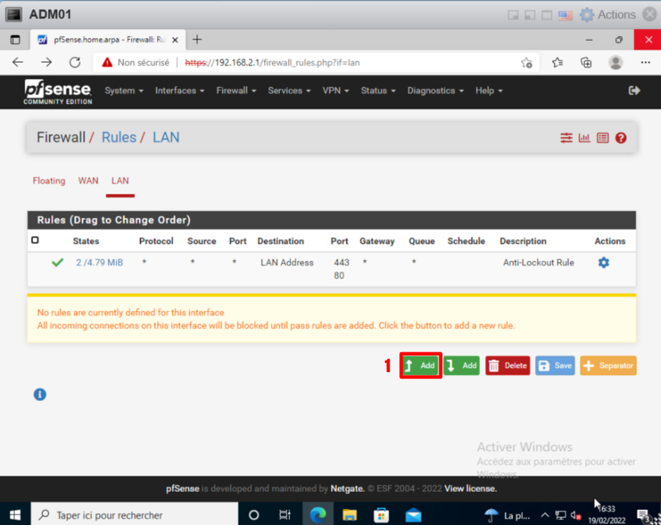This screenshot has height=525, width=661.
Task: Click the red help question mark icon
Action: coord(621,138)
